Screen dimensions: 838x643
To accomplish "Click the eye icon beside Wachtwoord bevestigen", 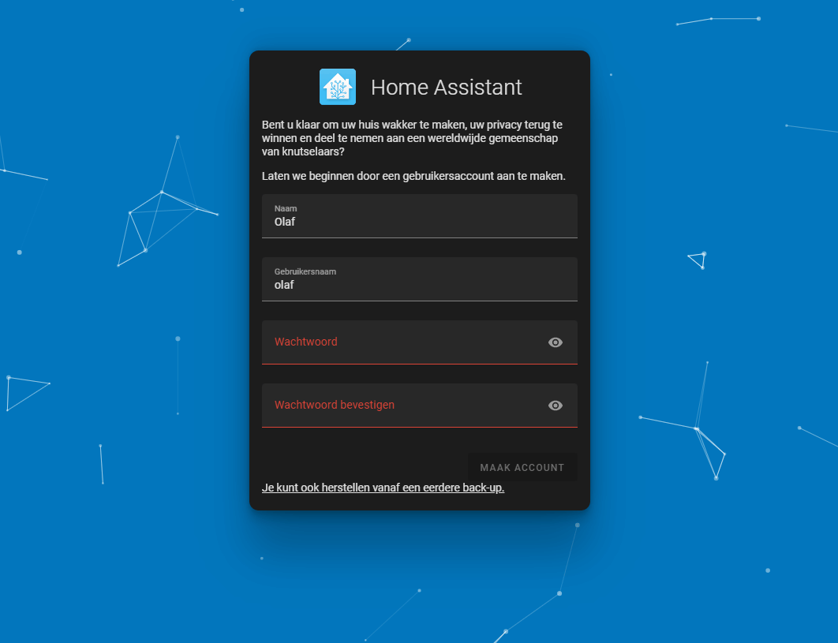I will point(556,405).
